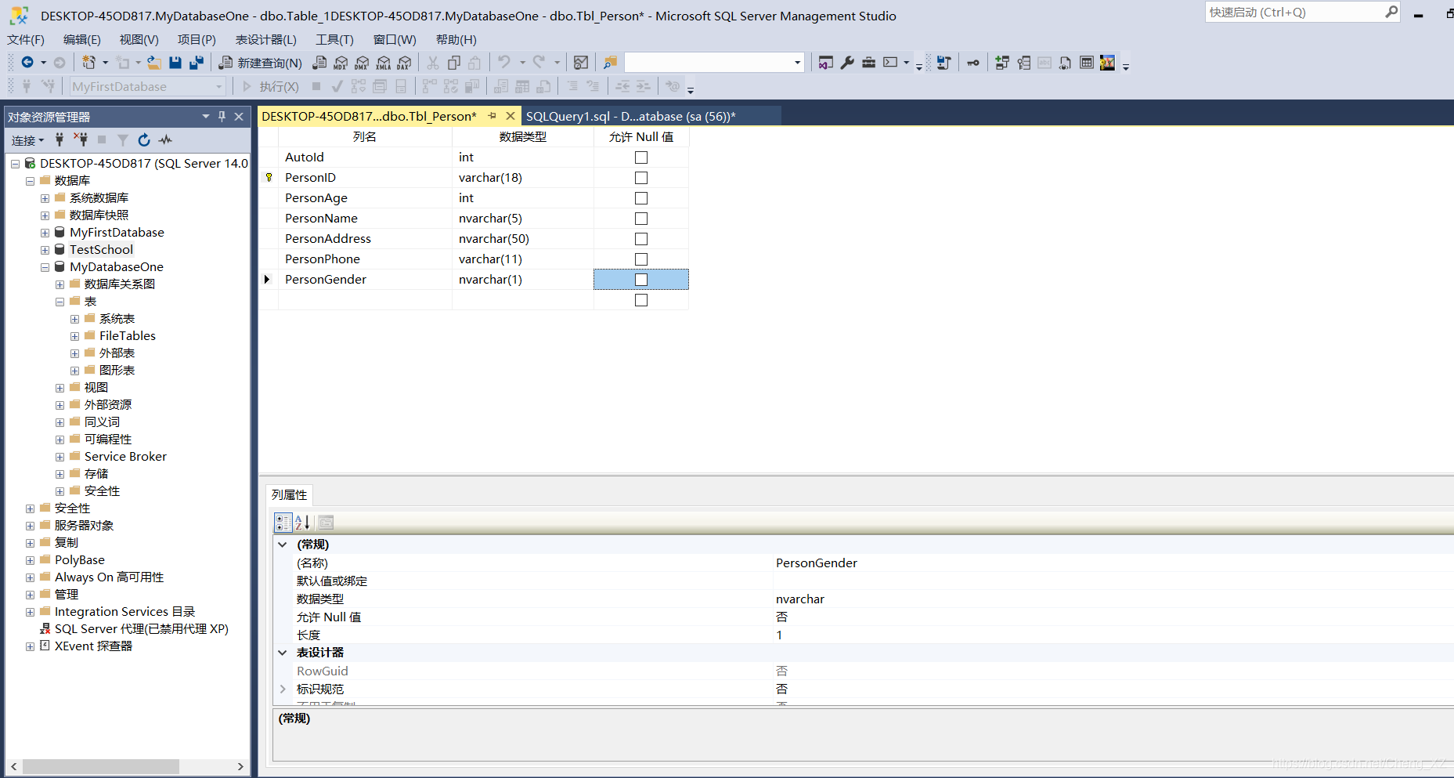This screenshot has width=1454, height=778.
Task: Select the Integration Services 目录 tree item
Action: [124, 612]
